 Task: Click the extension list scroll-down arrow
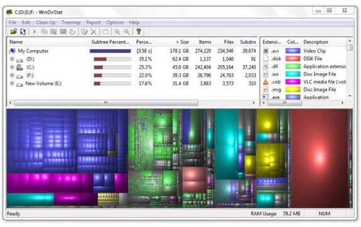point(350,96)
